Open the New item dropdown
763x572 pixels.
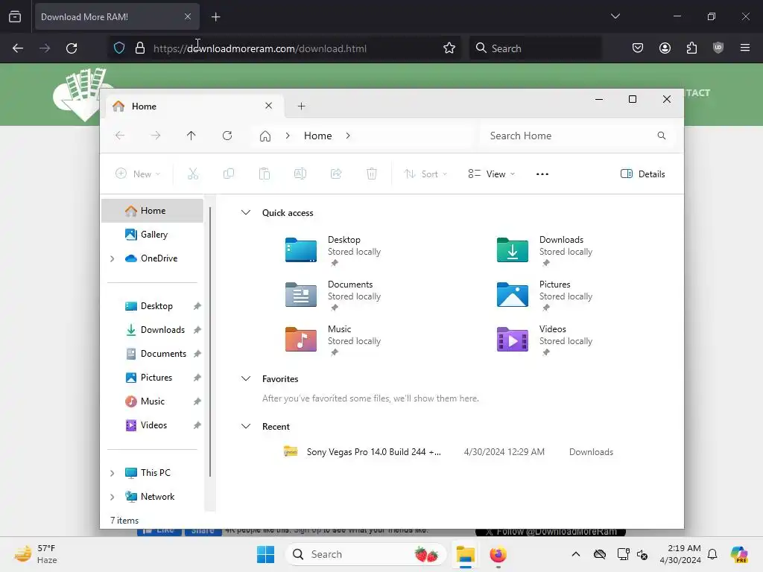coord(138,174)
